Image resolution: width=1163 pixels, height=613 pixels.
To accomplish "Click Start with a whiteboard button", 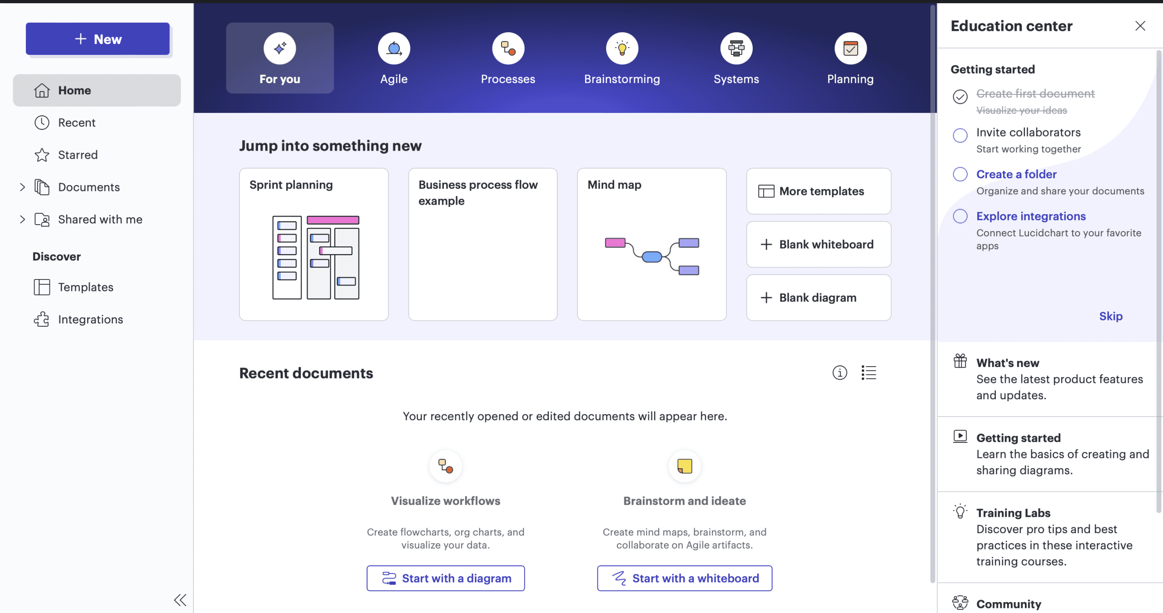I will click(x=684, y=578).
